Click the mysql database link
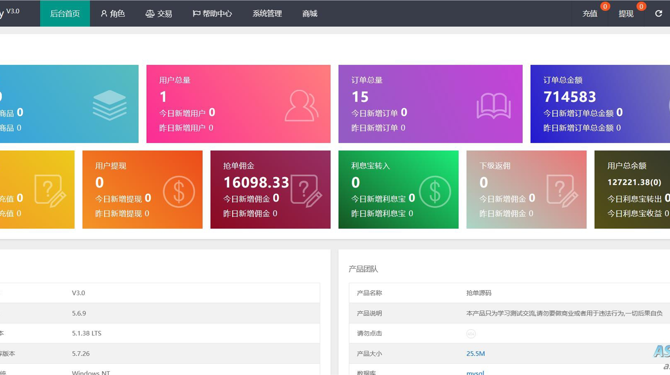This screenshot has height=375, width=670. click(475, 372)
